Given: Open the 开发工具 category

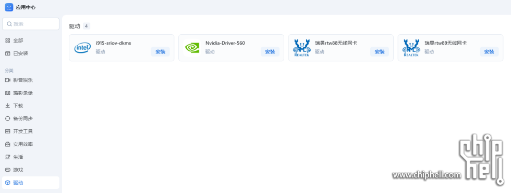Looking at the screenshot, I should pos(31,131).
